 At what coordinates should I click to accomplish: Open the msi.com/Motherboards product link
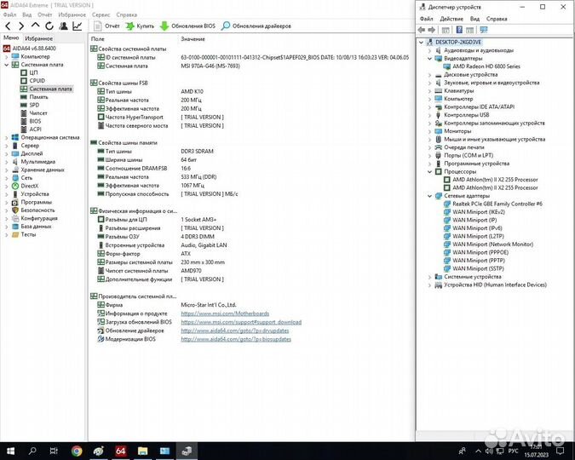click(225, 313)
